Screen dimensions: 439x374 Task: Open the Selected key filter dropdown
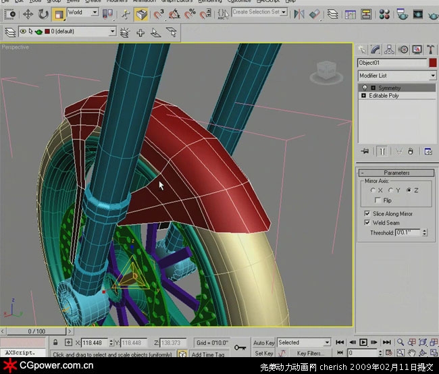click(x=327, y=342)
